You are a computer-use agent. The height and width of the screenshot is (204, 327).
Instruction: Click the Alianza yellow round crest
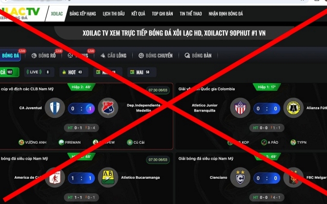pos(293,108)
